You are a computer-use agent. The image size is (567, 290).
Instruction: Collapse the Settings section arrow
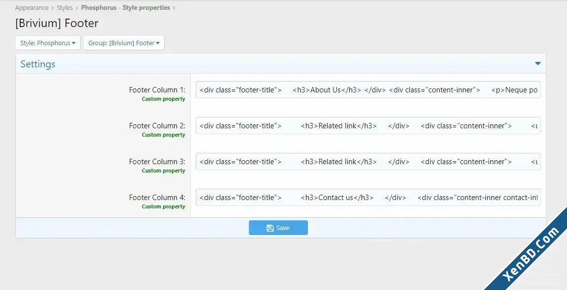pyautogui.click(x=537, y=63)
